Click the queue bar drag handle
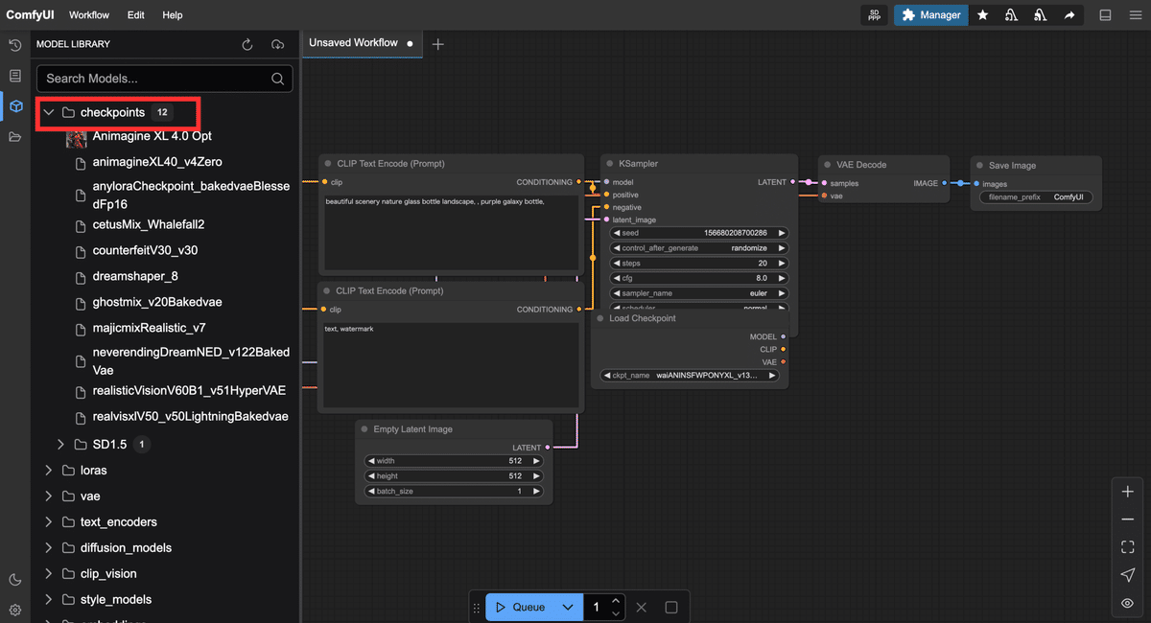 (x=477, y=608)
